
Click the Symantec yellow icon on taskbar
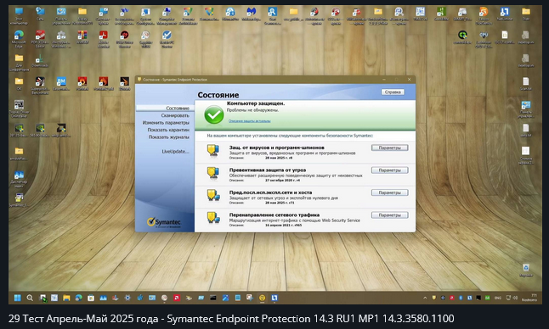pyautogui.click(x=262, y=298)
